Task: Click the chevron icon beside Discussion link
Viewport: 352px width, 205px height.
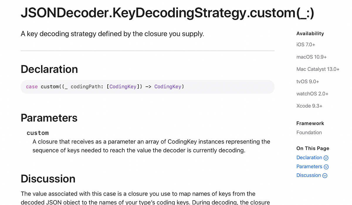Action: pyautogui.click(x=325, y=175)
